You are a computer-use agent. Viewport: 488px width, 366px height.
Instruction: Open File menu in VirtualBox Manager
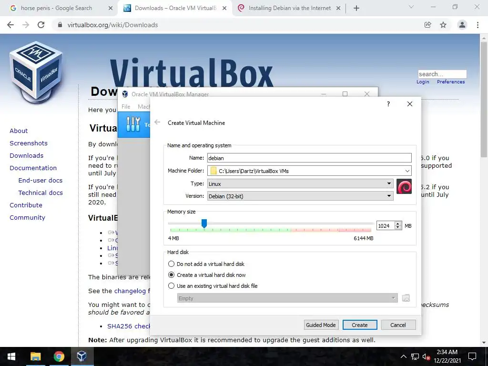[x=126, y=106]
